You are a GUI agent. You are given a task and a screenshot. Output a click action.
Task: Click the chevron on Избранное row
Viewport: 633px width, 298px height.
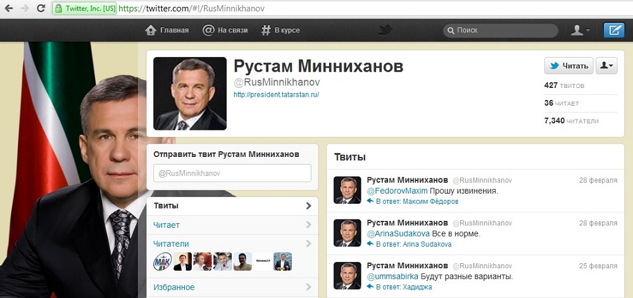pyautogui.click(x=309, y=287)
